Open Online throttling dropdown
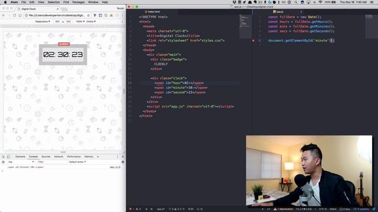Screen dimensions: 378x212 (x=91, y=21)
